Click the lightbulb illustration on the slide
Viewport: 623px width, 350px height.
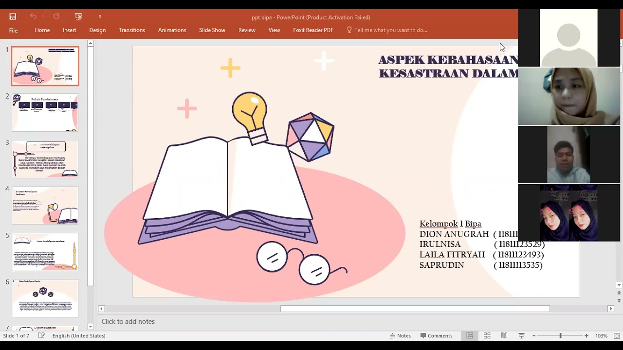tap(251, 118)
